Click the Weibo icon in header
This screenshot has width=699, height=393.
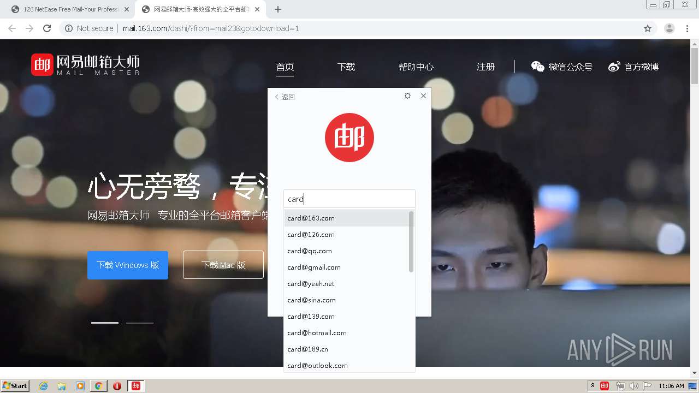click(x=614, y=67)
